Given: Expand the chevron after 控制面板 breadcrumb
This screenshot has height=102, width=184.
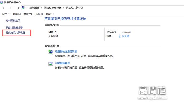Looking at the screenshot, I should 42,8.
